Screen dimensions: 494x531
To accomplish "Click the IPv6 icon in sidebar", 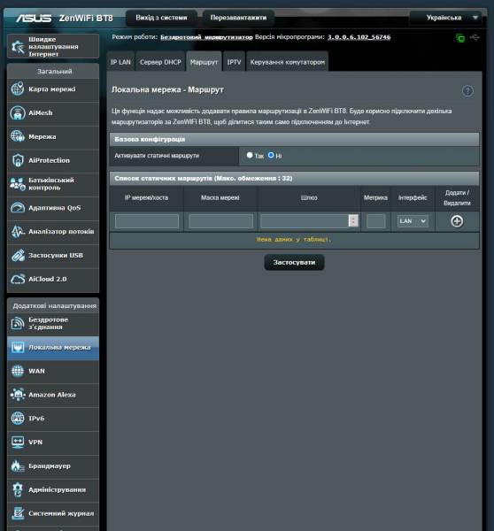I will point(18,419).
